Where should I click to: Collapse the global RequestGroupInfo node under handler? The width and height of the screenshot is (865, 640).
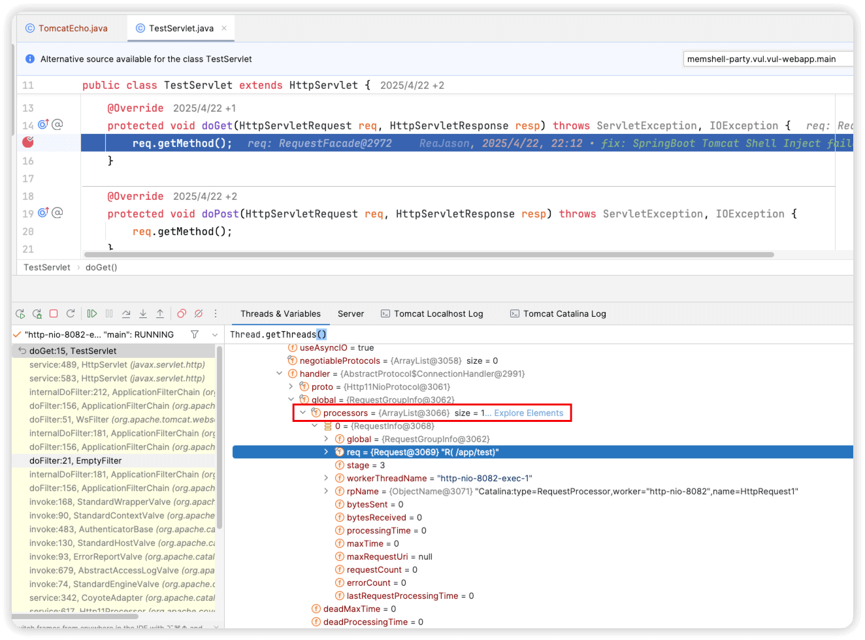(291, 400)
